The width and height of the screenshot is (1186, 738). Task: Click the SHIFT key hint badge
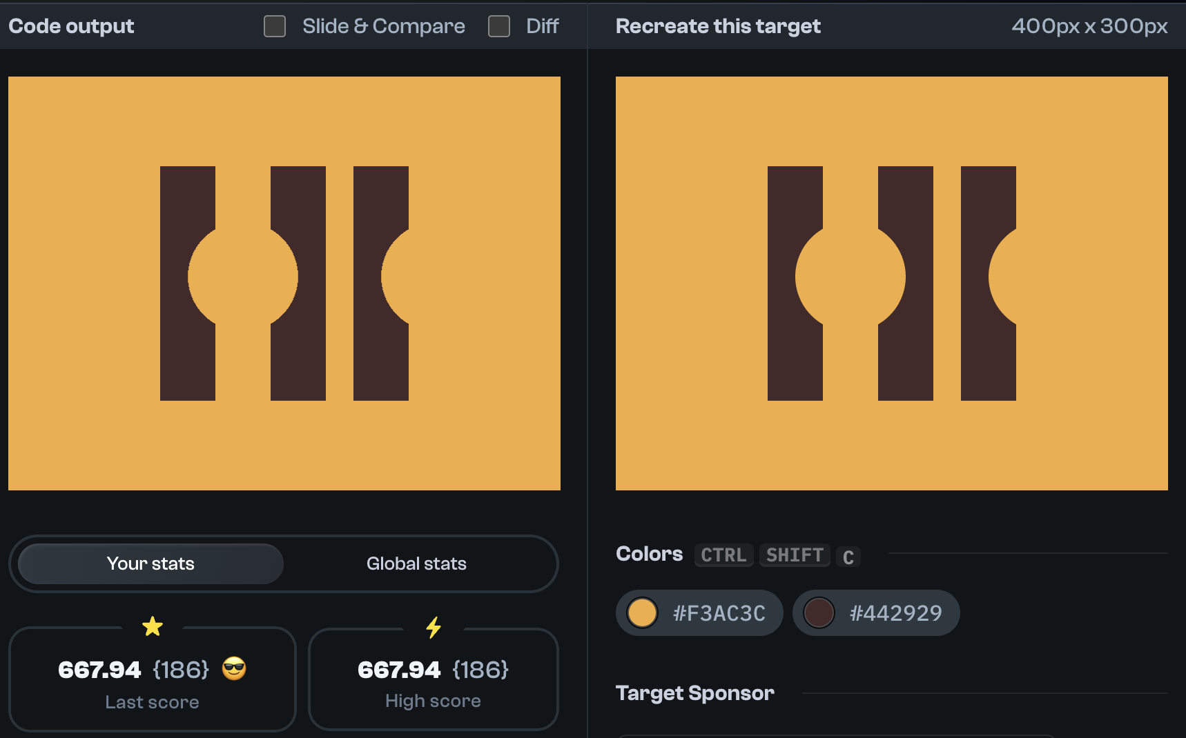click(795, 555)
